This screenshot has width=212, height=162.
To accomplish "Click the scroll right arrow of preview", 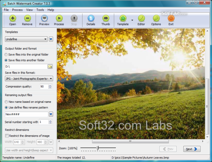I will pos(203,141).
